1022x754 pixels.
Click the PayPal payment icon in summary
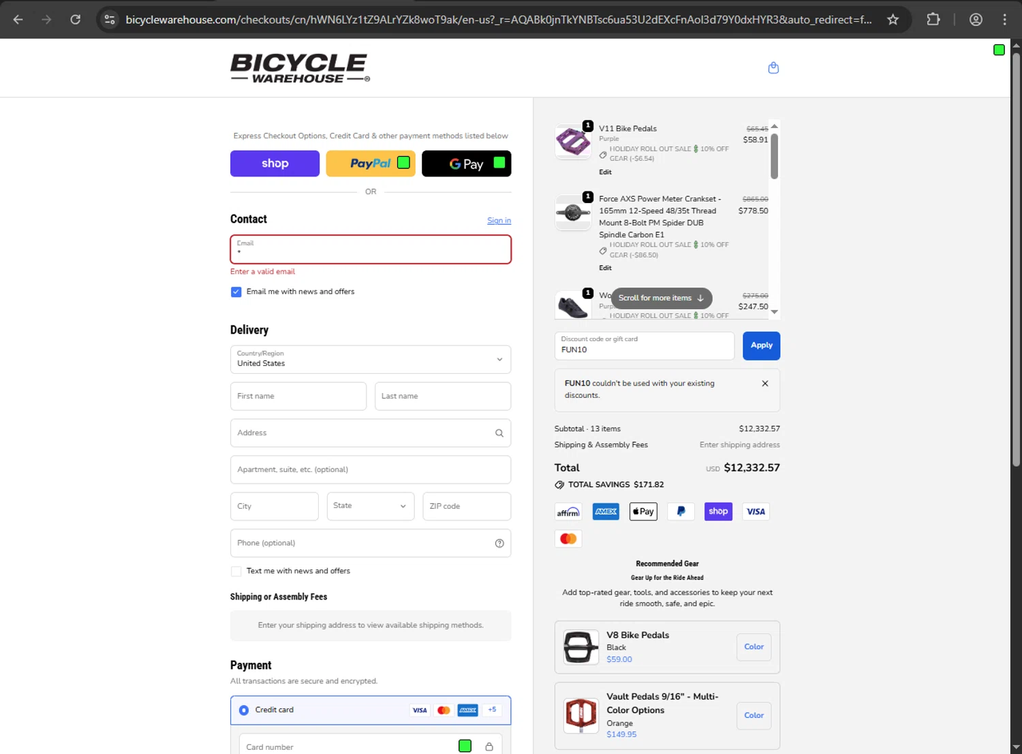[681, 512]
